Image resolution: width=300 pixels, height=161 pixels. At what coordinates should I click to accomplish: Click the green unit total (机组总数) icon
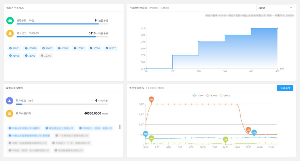10,21
